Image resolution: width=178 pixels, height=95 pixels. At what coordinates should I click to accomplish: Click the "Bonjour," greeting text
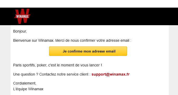pos(20,31)
